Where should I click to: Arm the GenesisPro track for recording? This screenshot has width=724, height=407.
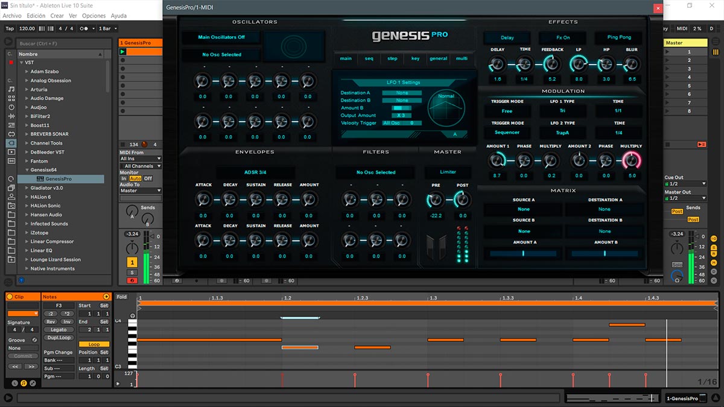point(132,280)
